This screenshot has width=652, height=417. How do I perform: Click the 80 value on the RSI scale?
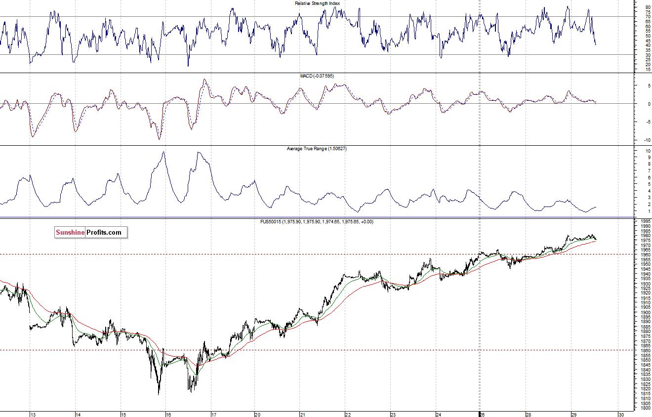[x=648, y=7]
